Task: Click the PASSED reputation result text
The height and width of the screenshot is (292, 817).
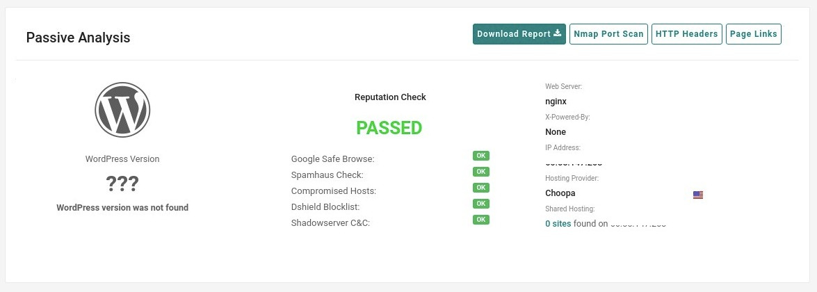Action: (x=389, y=128)
